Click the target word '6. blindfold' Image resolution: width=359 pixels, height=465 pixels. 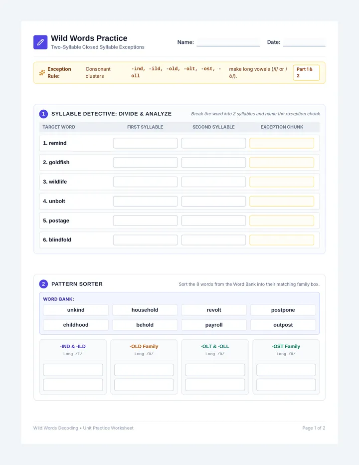point(57,240)
